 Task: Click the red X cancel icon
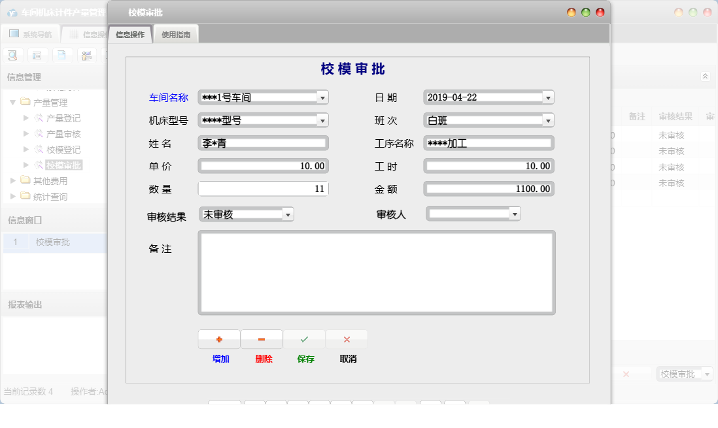(x=347, y=339)
